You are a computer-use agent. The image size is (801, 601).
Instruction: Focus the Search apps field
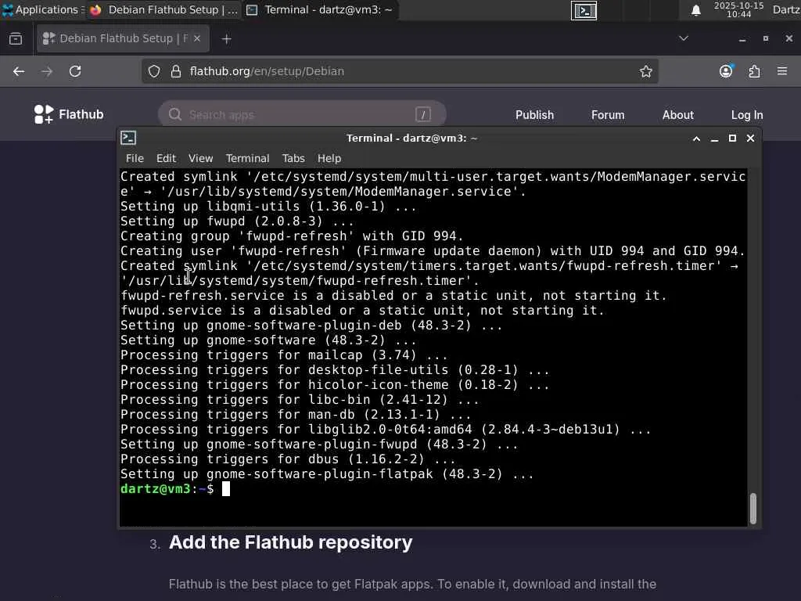pos(302,114)
